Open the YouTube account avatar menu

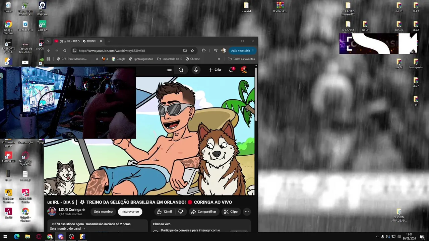pyautogui.click(x=244, y=70)
